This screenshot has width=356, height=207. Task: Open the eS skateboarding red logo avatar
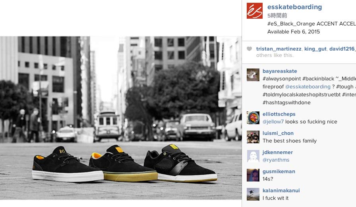pos(255,11)
